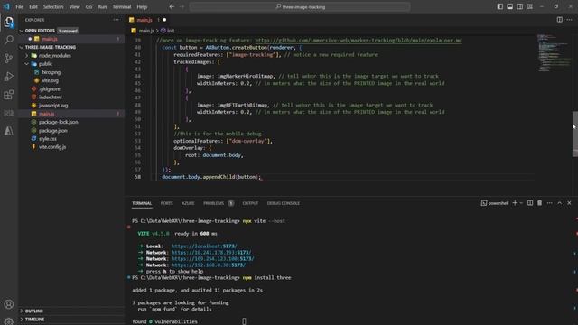Open the Source Control view
Viewport: 578px width, 325px height.
pos(8,58)
